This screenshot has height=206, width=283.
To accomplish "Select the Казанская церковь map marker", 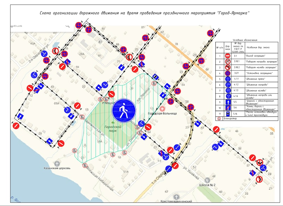I will pos(57,163).
